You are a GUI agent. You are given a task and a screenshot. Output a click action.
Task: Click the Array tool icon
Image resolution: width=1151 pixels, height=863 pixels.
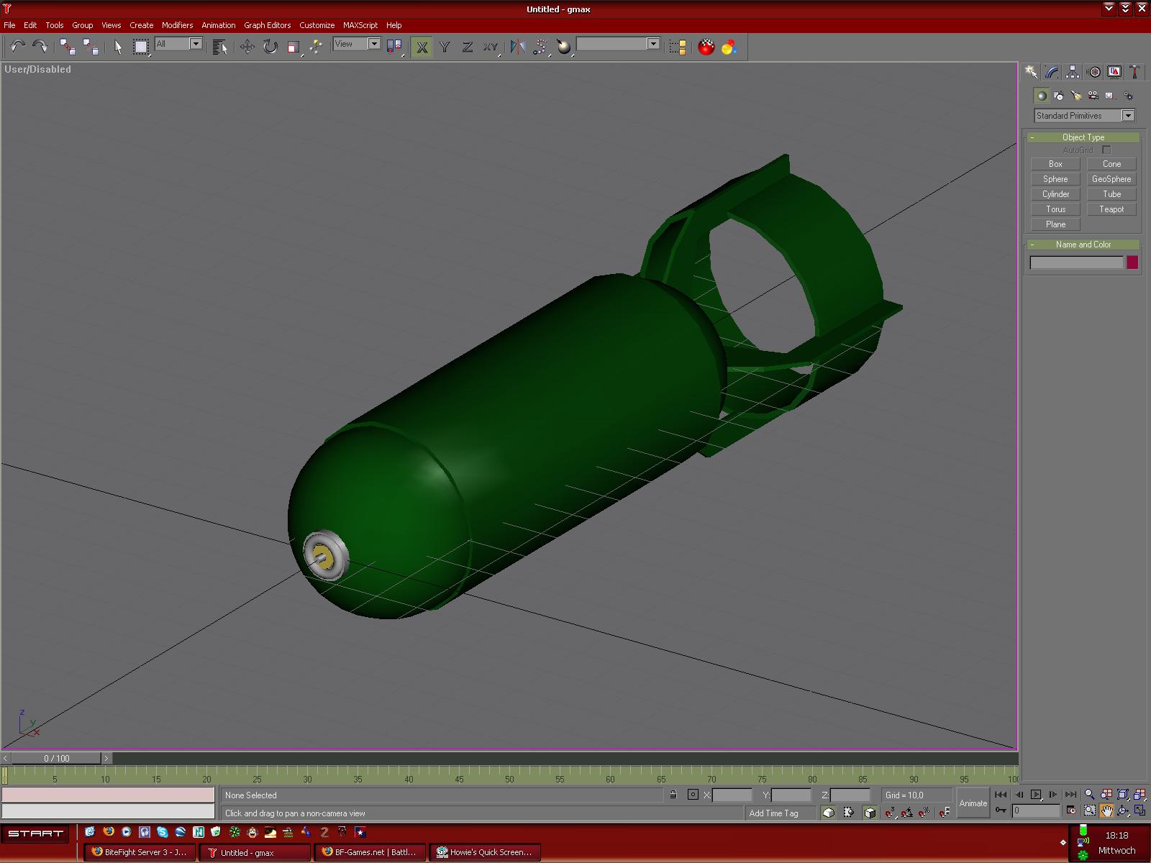click(540, 47)
